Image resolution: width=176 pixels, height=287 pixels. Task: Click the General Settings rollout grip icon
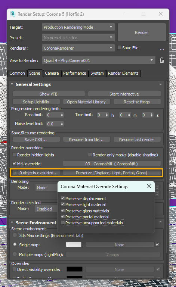(x=160, y=84)
